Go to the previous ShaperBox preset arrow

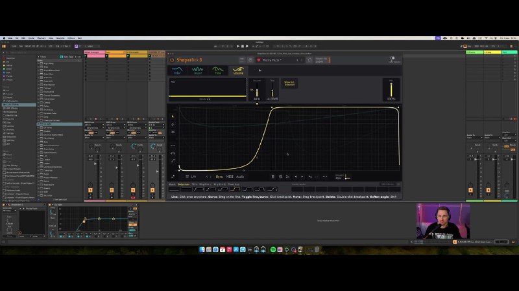coord(297,60)
